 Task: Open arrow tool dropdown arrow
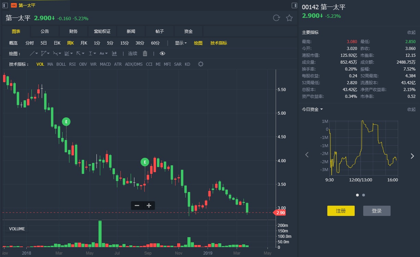point(83,53)
